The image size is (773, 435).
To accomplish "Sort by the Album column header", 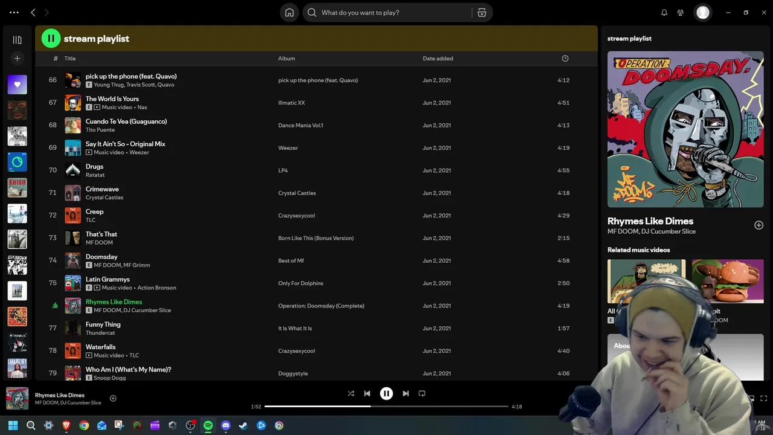I will pyautogui.click(x=286, y=59).
